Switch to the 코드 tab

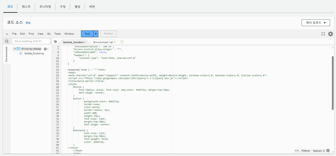[x=10, y=6]
